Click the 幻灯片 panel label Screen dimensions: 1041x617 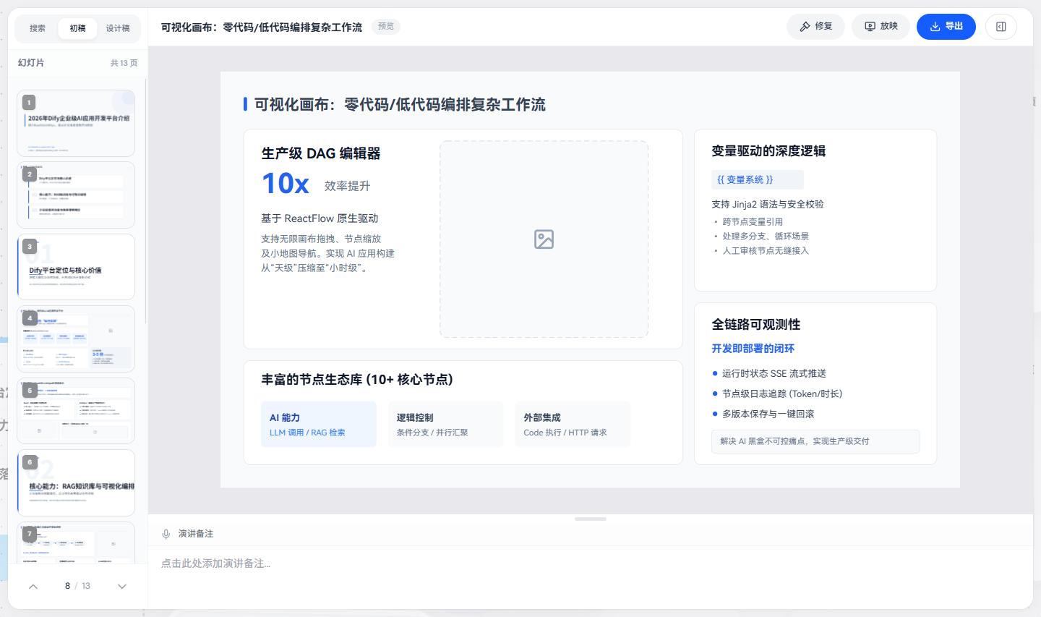point(31,63)
